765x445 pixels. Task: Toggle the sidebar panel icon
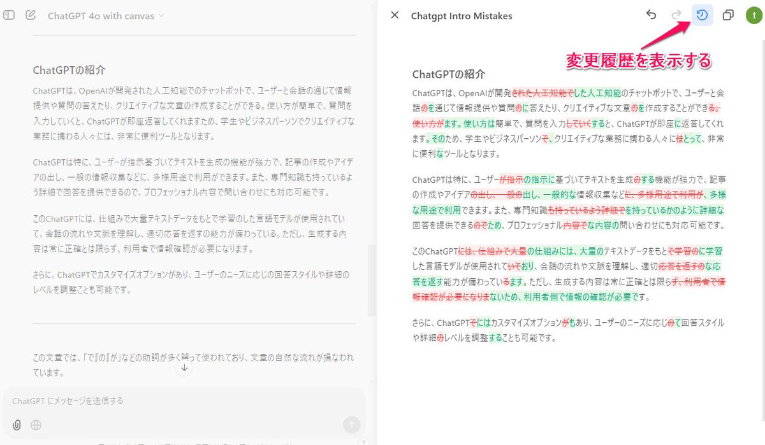(x=9, y=15)
